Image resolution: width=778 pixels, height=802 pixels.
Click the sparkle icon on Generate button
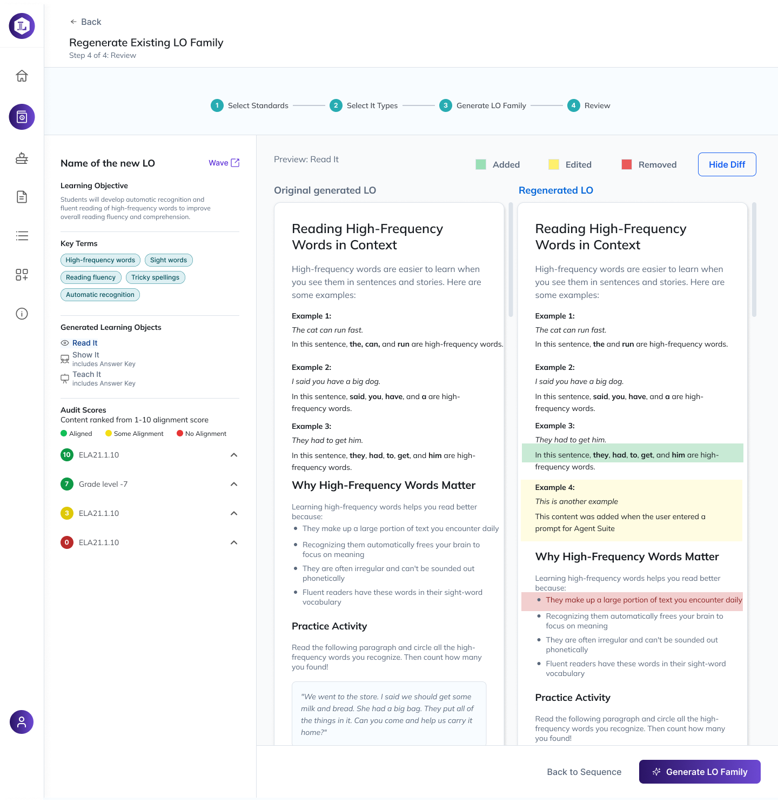pos(656,772)
